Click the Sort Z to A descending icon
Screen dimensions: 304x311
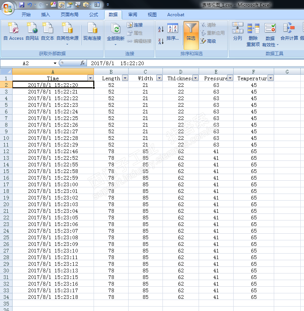pos(161,41)
